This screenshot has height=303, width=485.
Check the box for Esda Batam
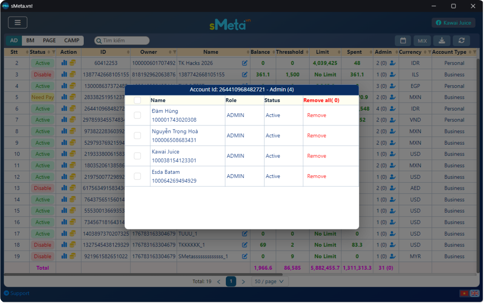pos(138,176)
